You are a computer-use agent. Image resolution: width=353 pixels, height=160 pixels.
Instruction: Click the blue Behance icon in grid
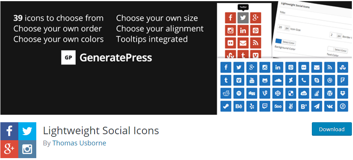(239, 106)
